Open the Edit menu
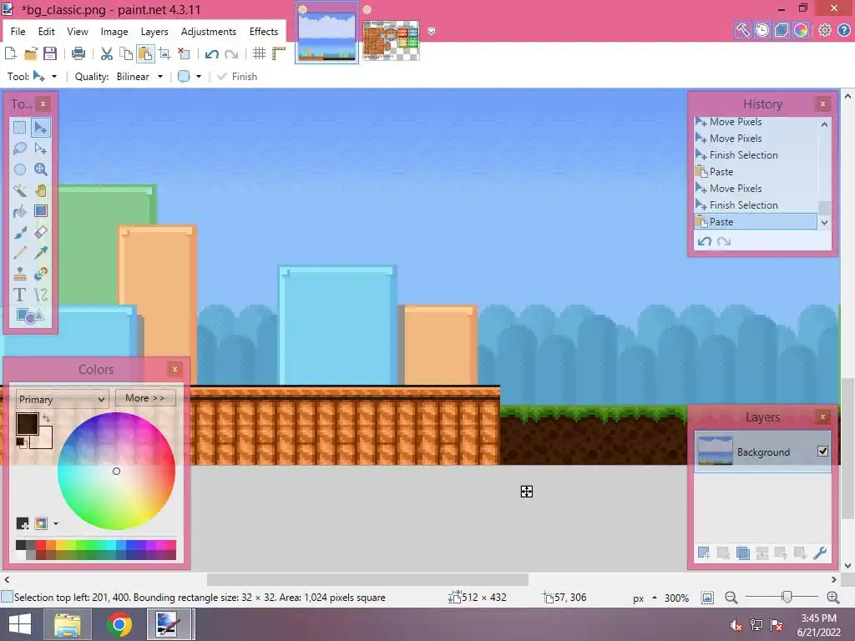Viewport: 855px width, 641px height. tap(47, 32)
